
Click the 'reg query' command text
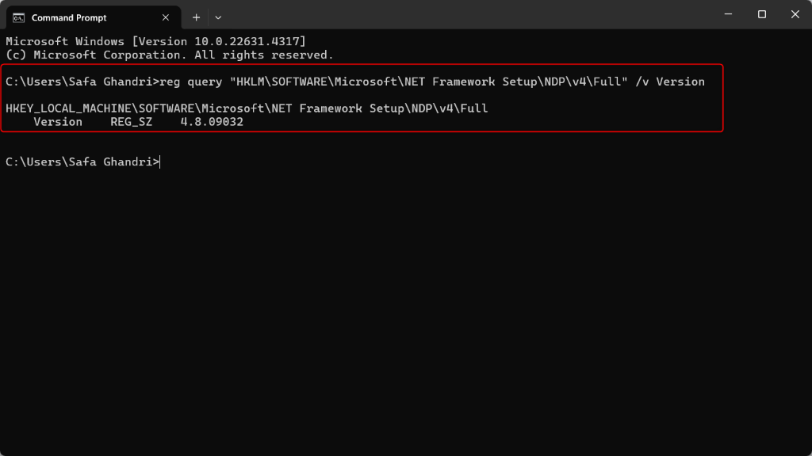(x=190, y=82)
